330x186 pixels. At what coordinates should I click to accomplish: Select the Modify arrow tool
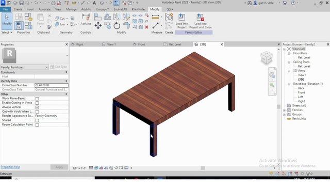pyautogui.click(x=7, y=21)
